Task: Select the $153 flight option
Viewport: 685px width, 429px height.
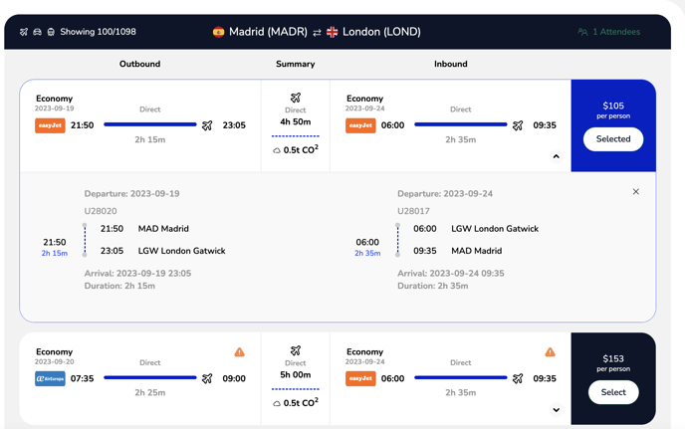Action: [x=613, y=392]
